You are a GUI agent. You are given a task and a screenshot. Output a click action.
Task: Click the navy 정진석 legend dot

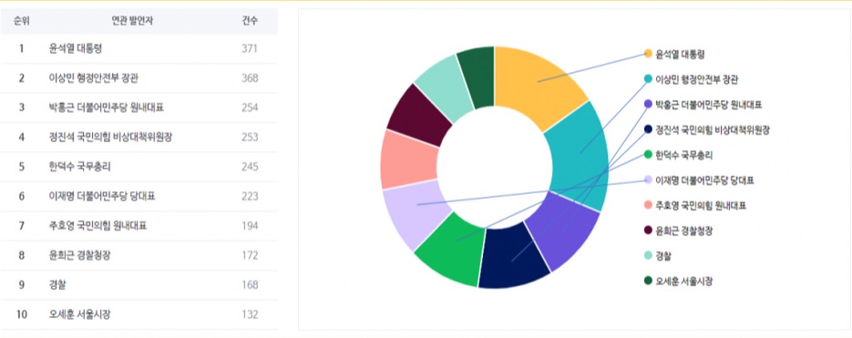648,129
